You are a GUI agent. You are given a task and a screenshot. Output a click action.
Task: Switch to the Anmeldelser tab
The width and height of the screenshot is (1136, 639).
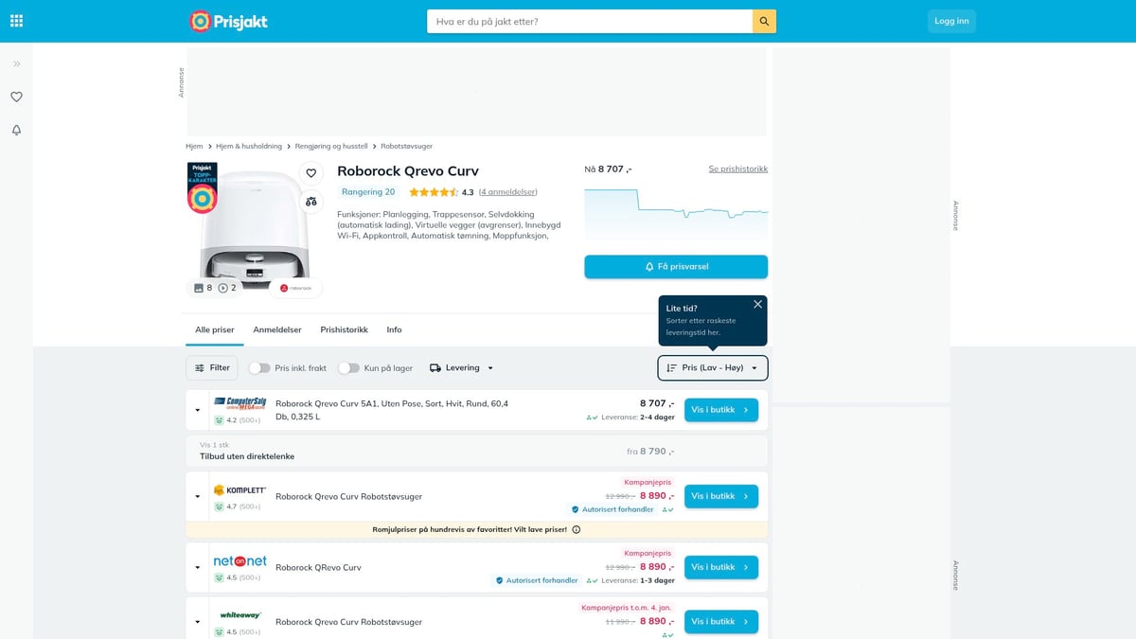click(277, 329)
